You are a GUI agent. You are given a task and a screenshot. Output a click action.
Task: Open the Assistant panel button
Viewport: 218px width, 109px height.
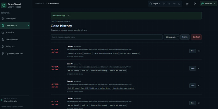pyautogui.click(x=209, y=4)
